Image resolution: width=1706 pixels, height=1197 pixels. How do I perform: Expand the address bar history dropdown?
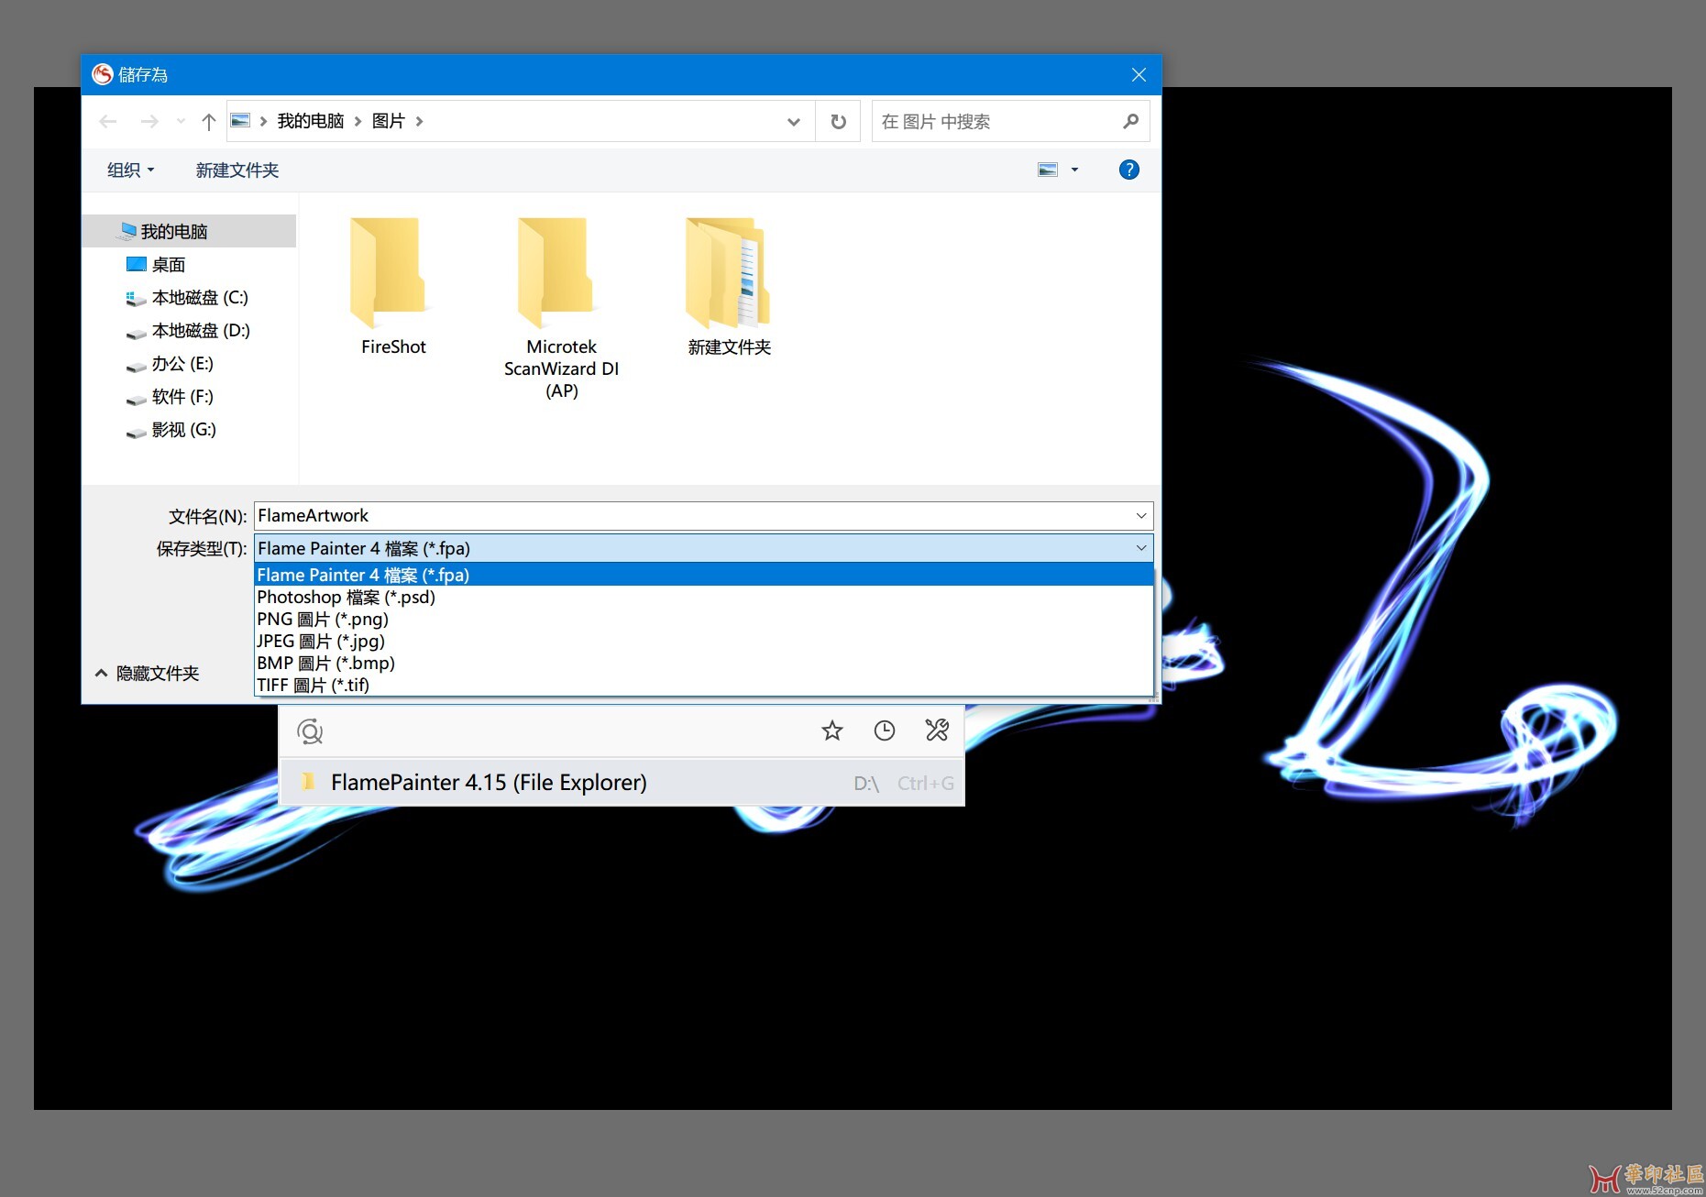794,121
